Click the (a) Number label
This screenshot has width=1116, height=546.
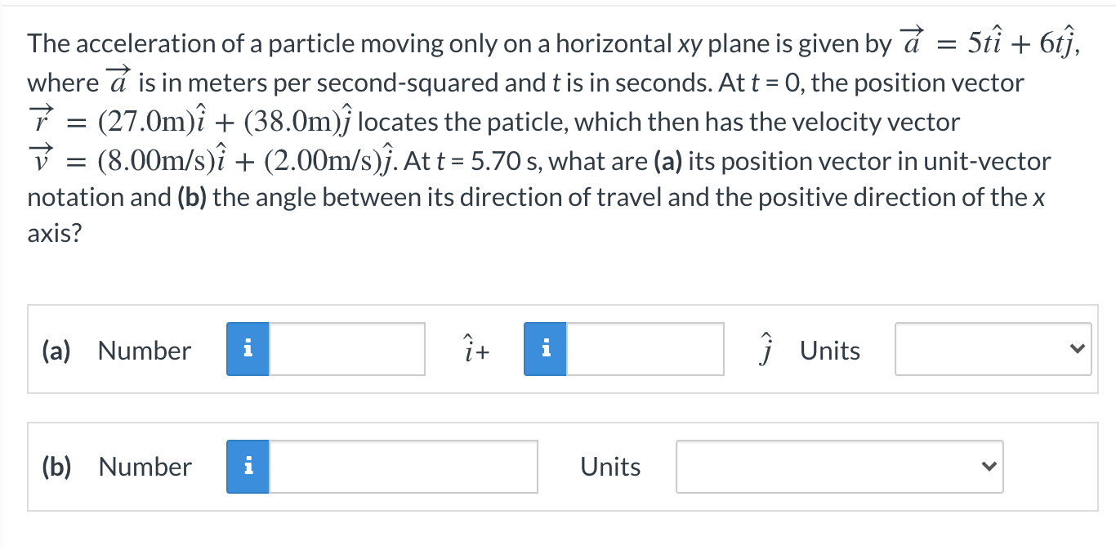[144, 351]
